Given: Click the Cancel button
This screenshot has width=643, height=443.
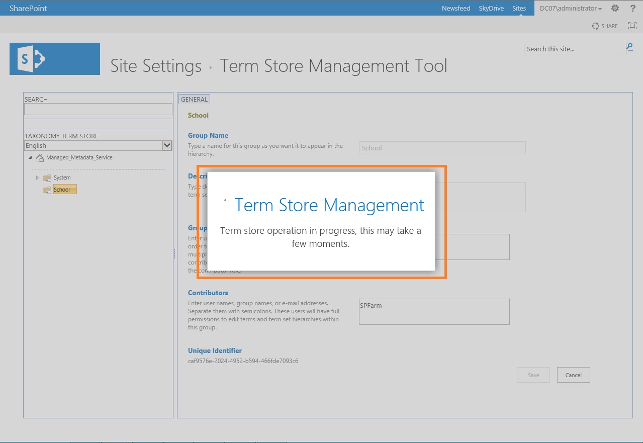Looking at the screenshot, I should [573, 375].
